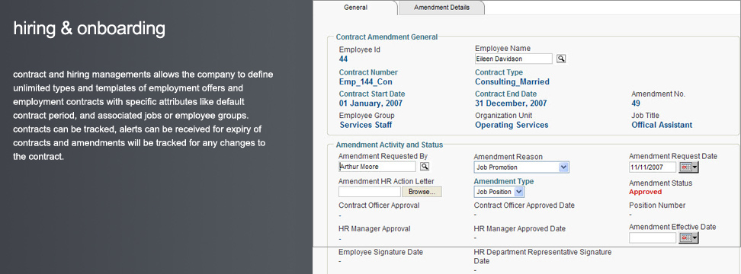Click the Consulting_Married contract type value

(512, 81)
